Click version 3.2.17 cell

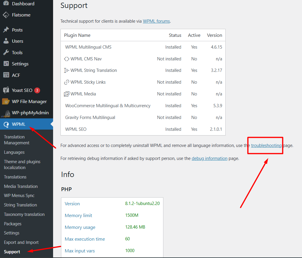216,70
